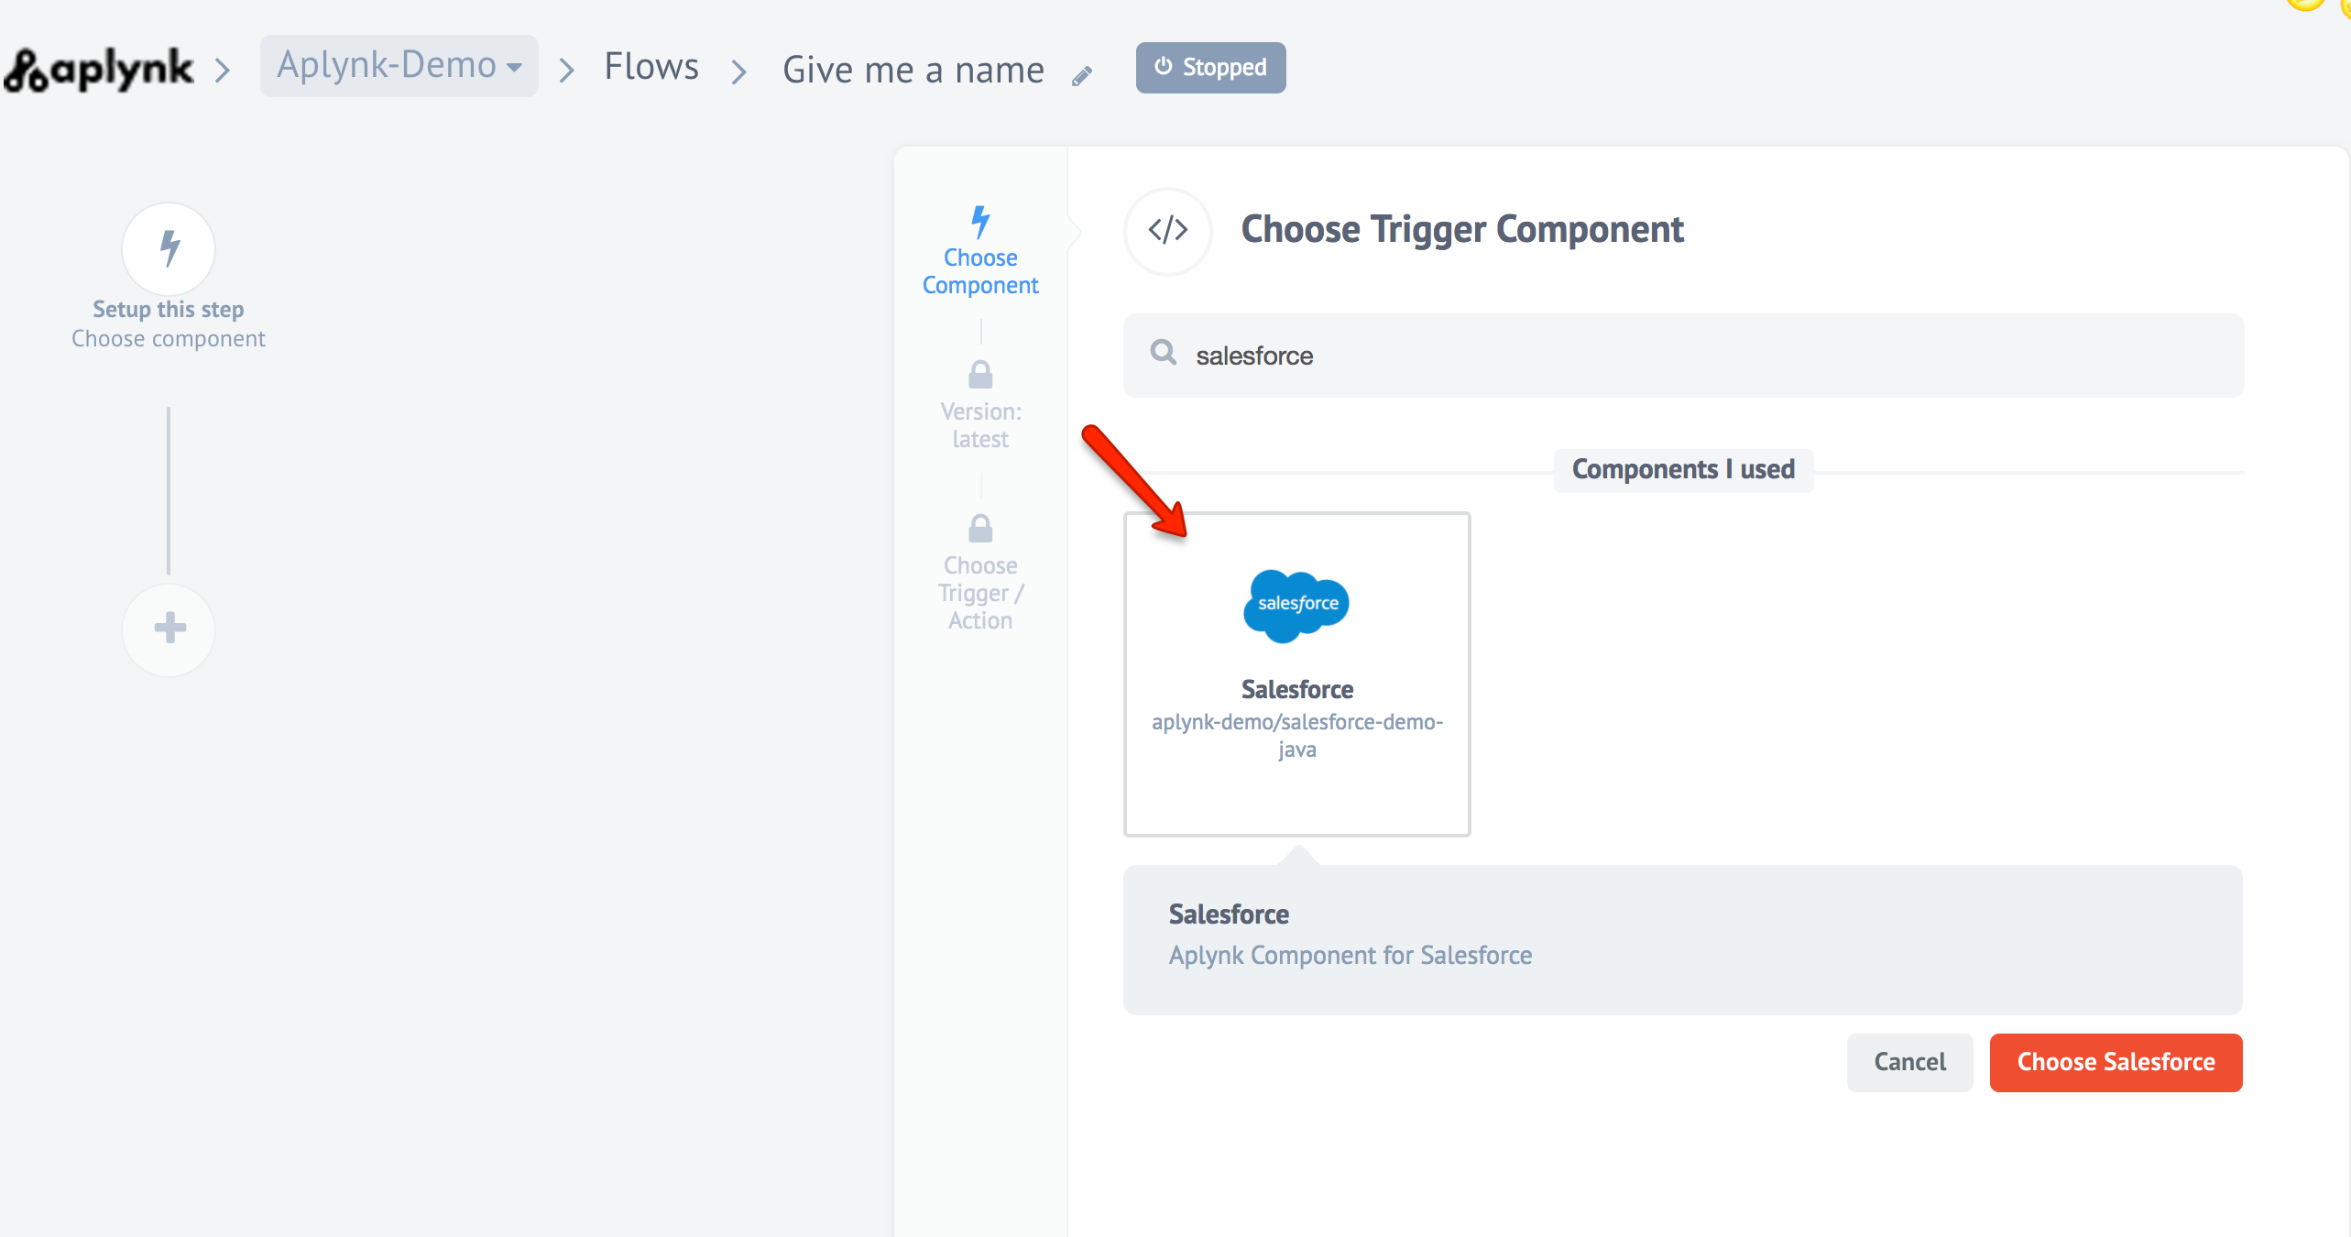The width and height of the screenshot is (2351, 1237).
Task: Click the Version latest lock icon
Action: click(x=980, y=375)
